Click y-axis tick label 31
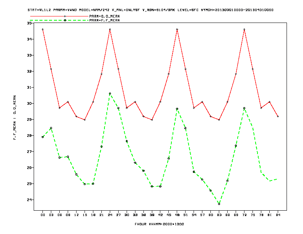This screenshot has height=234, width=303. (x=29, y=87)
